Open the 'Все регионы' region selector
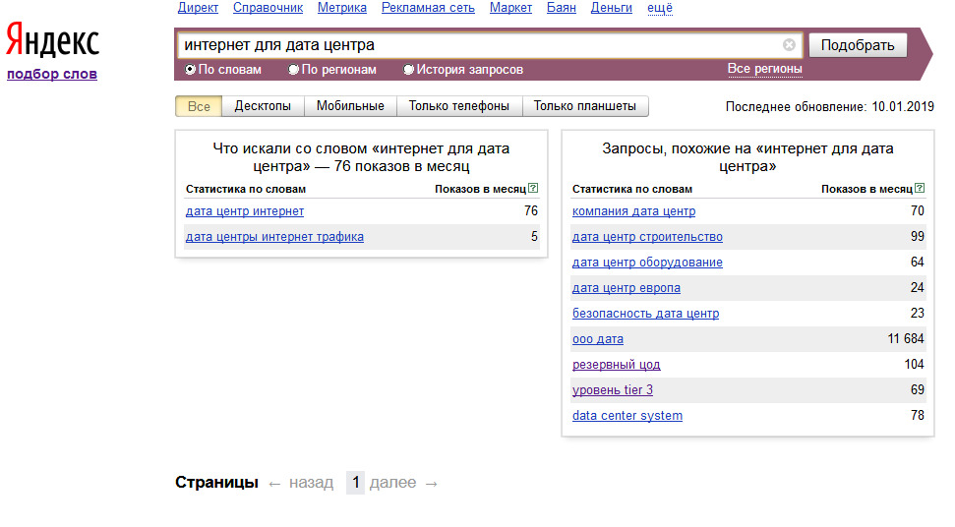 click(764, 69)
